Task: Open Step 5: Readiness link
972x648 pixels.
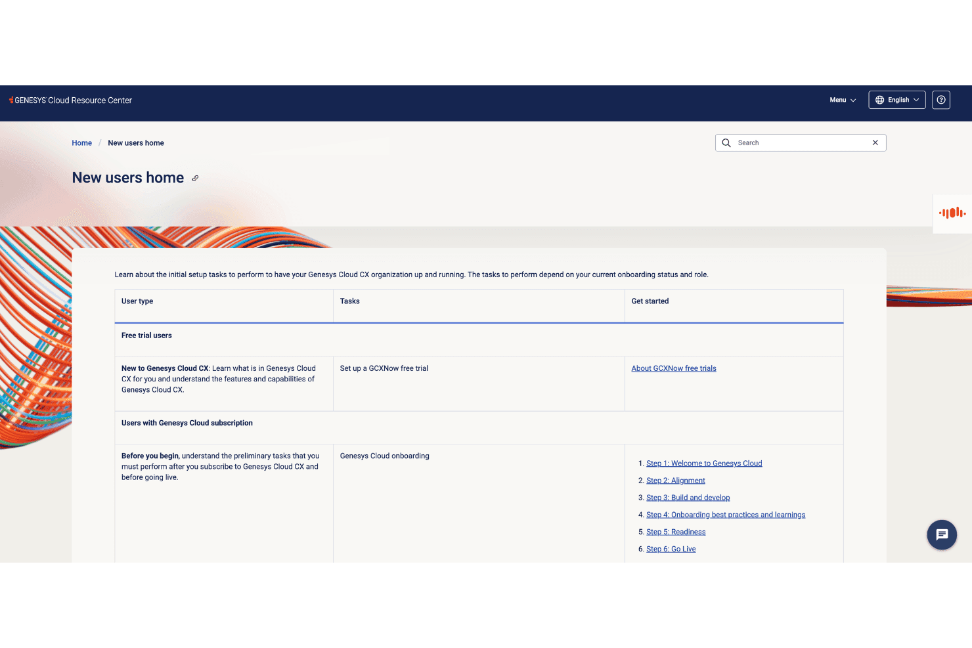Action: point(676,532)
